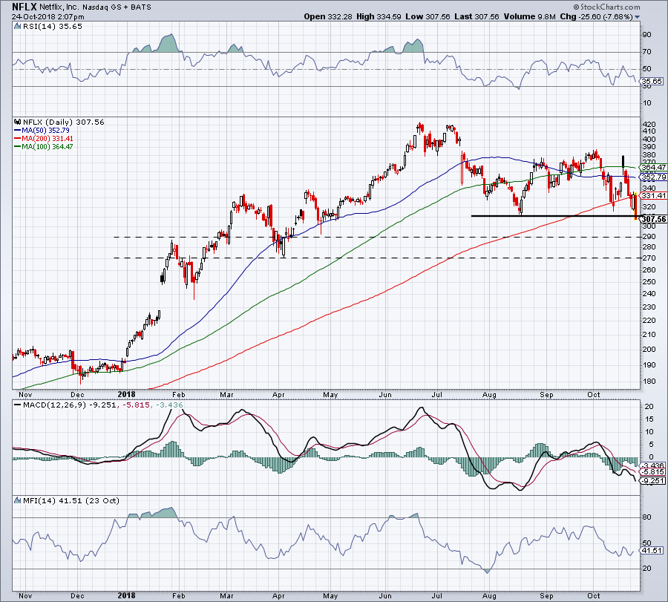The height and width of the screenshot is (602, 668).
Task: Click the NFLX ticker symbol title
Action: coord(24,7)
